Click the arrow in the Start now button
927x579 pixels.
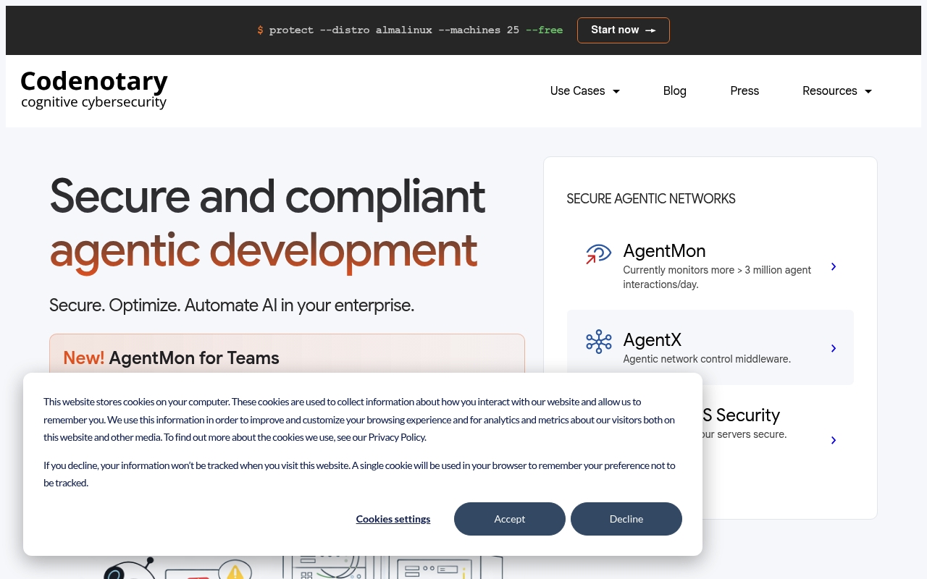coord(650,30)
